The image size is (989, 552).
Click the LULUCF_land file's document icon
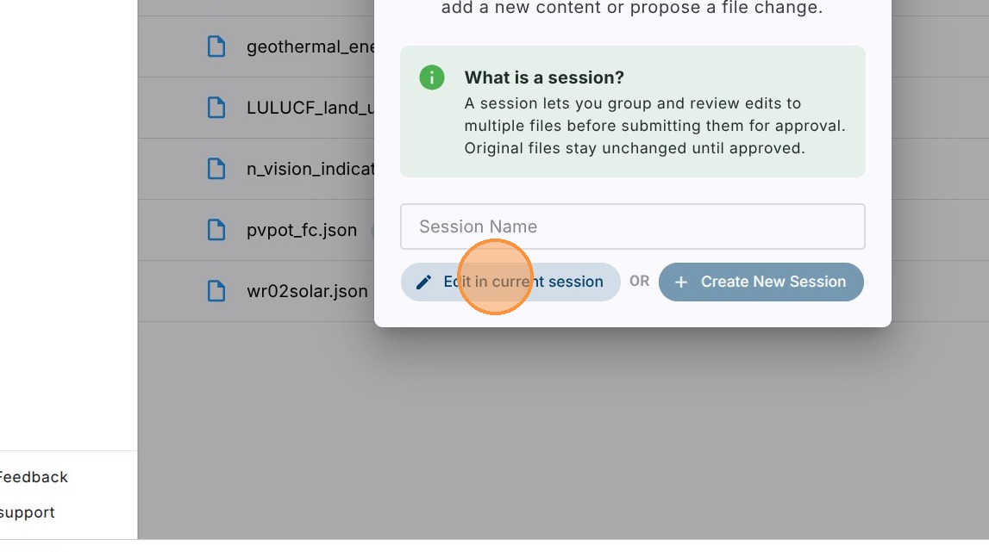click(x=216, y=108)
